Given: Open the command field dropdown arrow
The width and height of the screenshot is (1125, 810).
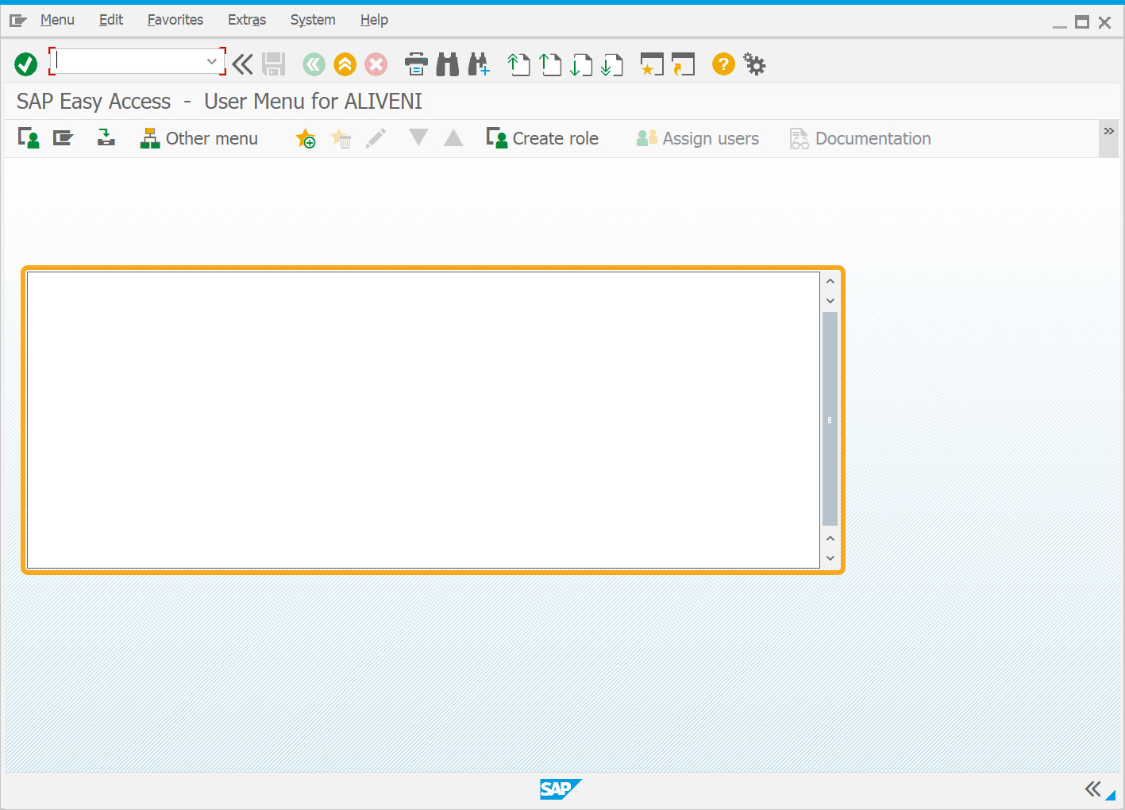Looking at the screenshot, I should click(211, 61).
